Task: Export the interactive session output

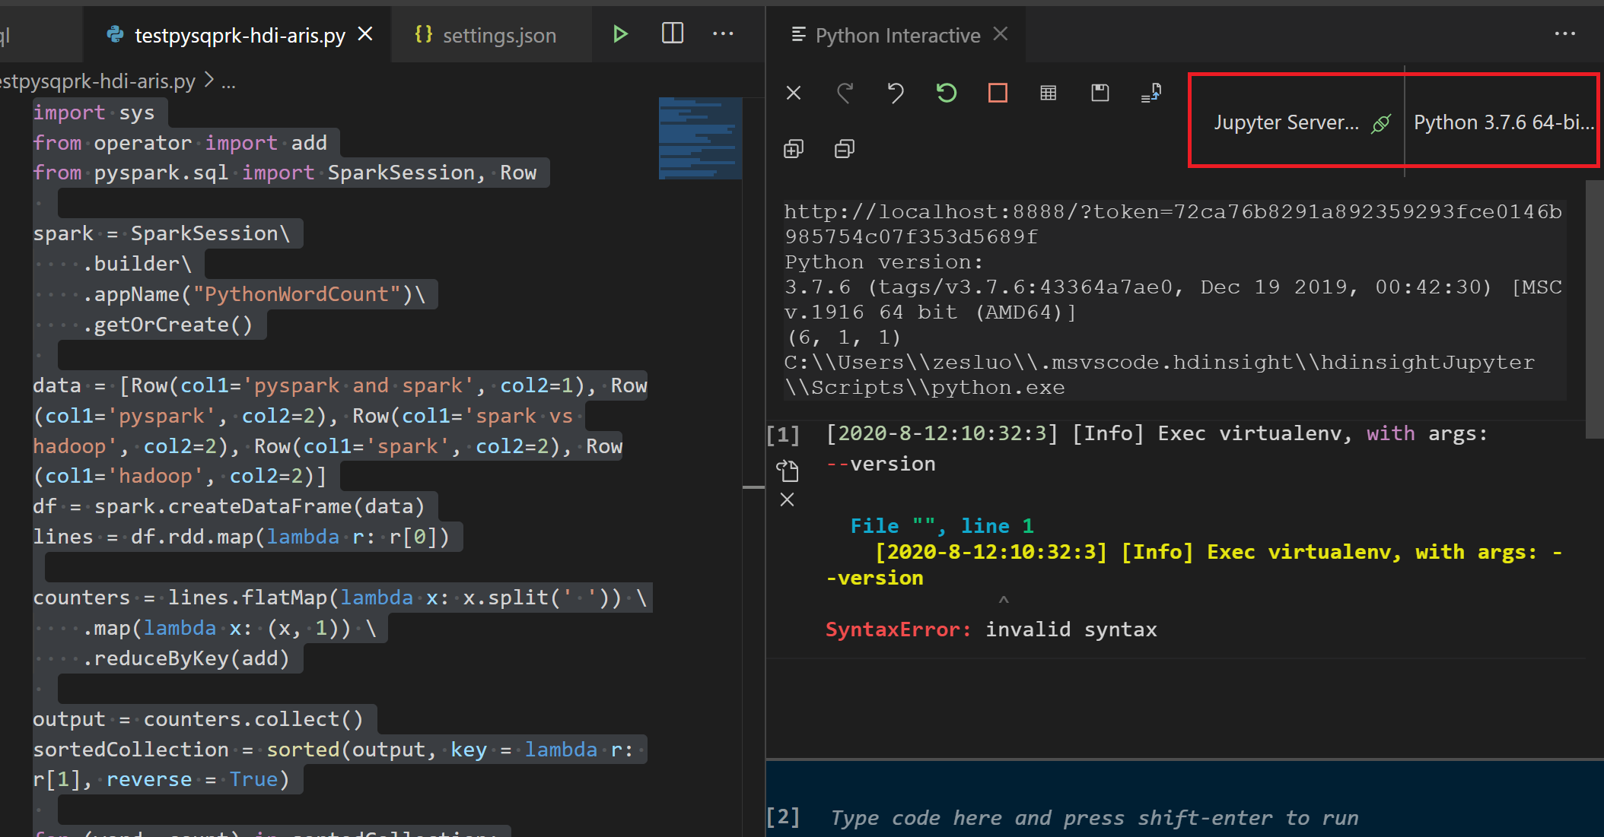Action: (1151, 93)
